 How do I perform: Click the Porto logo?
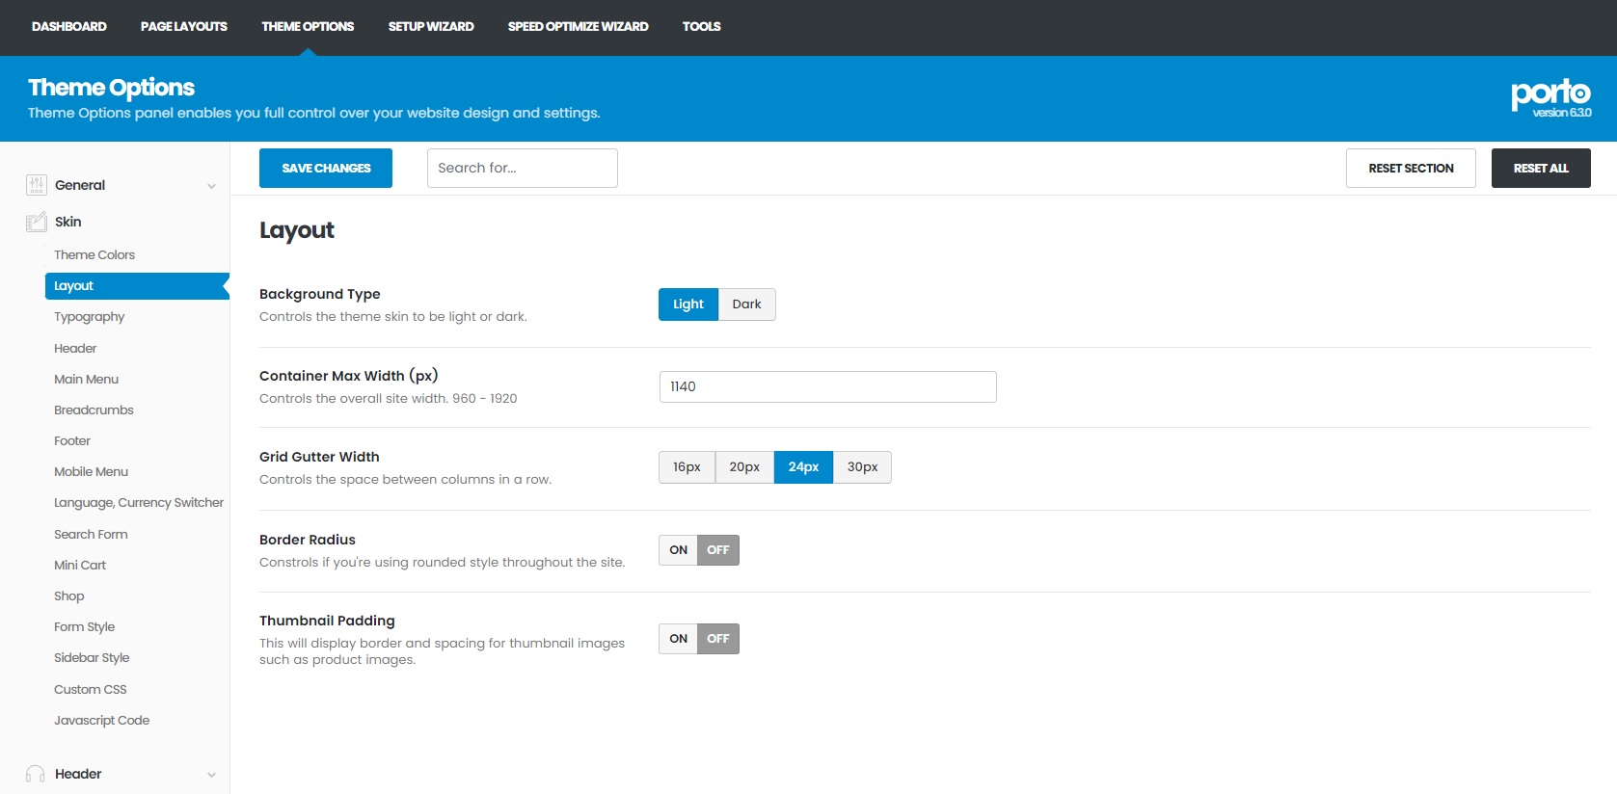(1550, 94)
